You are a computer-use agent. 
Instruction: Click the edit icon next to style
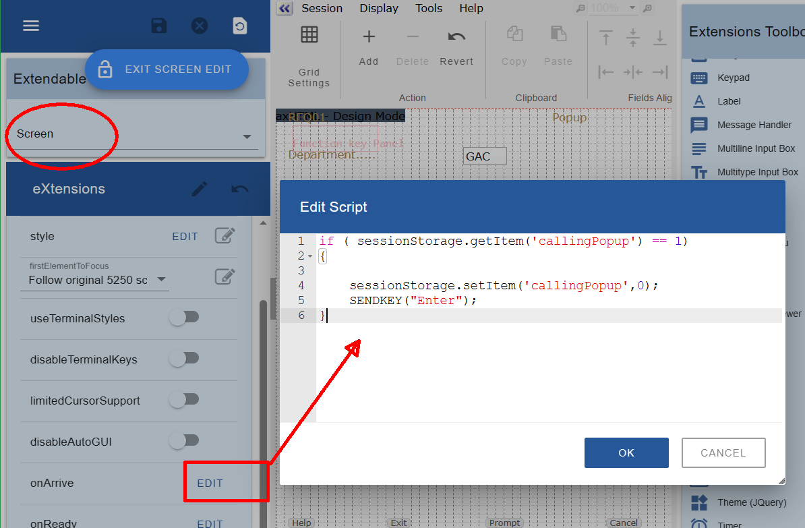click(x=225, y=235)
